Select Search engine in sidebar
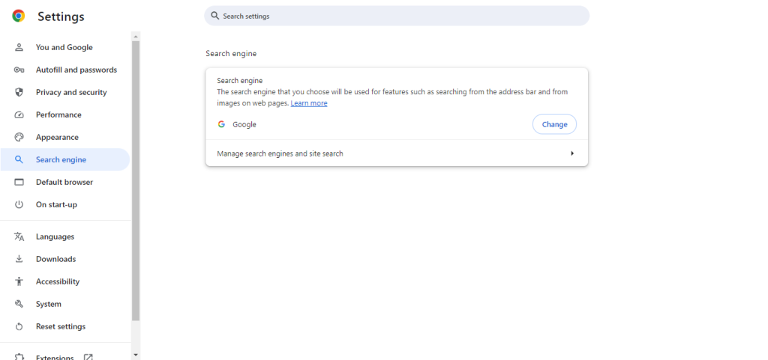Image resolution: width=768 pixels, height=360 pixels. (x=64, y=159)
